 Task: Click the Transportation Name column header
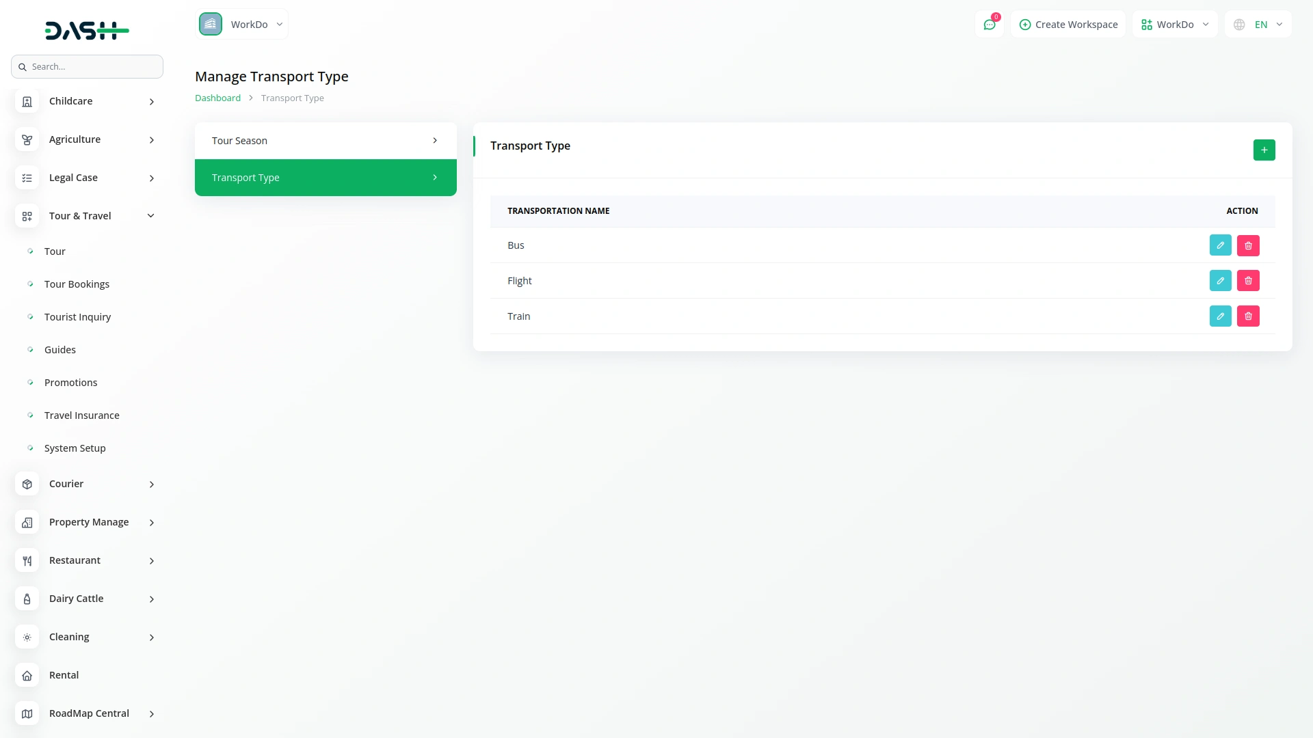click(558, 211)
